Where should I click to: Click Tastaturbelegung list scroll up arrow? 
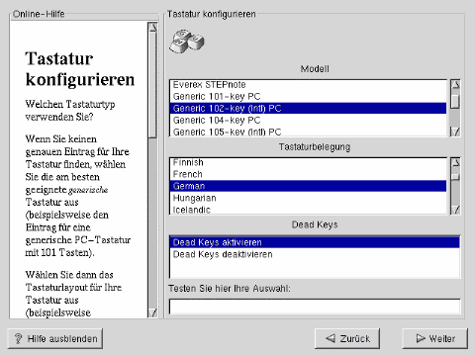(x=455, y=162)
